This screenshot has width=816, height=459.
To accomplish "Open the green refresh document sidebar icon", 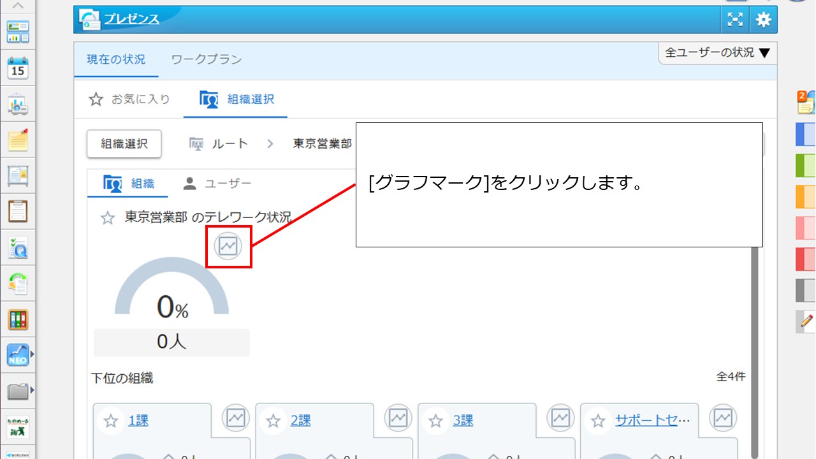I will click(x=18, y=283).
